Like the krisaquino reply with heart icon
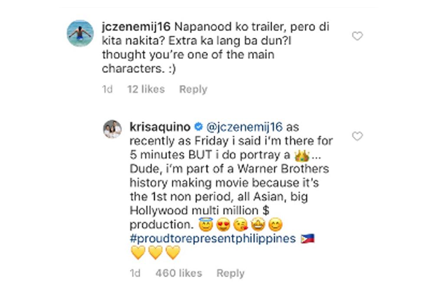This screenshot has width=434, height=295. point(357,137)
